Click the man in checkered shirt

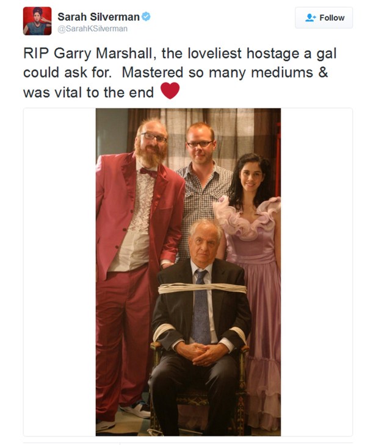coord(203,182)
